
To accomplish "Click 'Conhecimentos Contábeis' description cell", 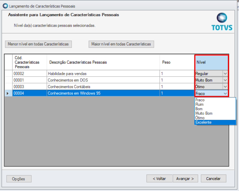I will click(x=103, y=87).
